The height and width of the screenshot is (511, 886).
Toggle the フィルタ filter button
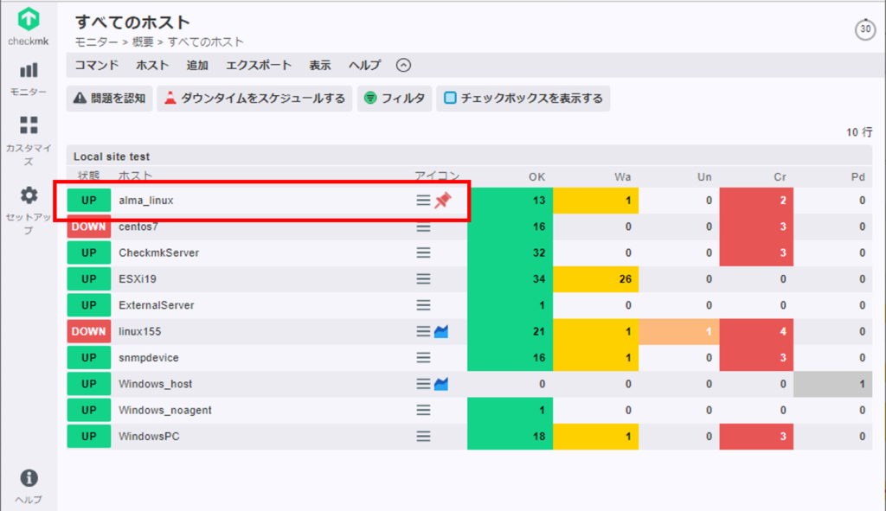[x=395, y=99]
